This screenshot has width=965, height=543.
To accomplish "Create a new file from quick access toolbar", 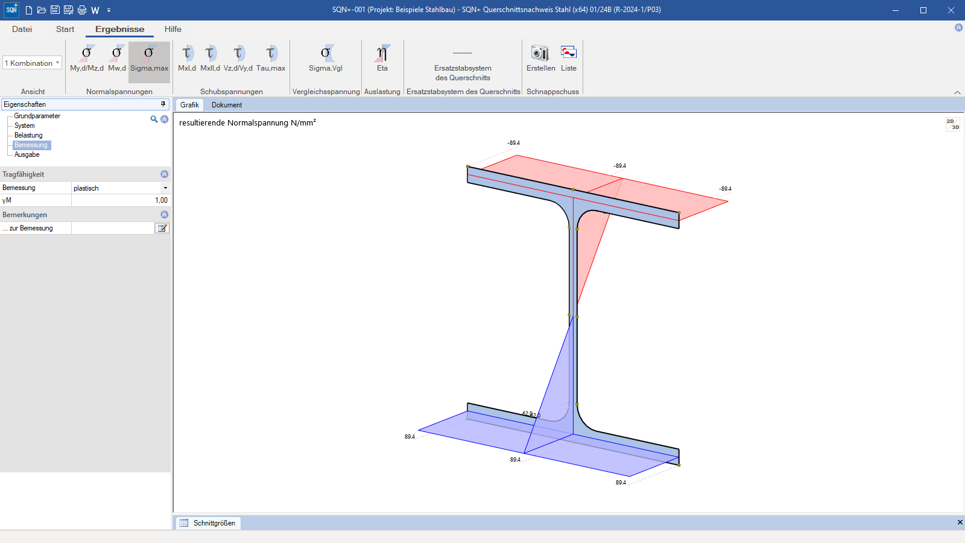I will [28, 10].
